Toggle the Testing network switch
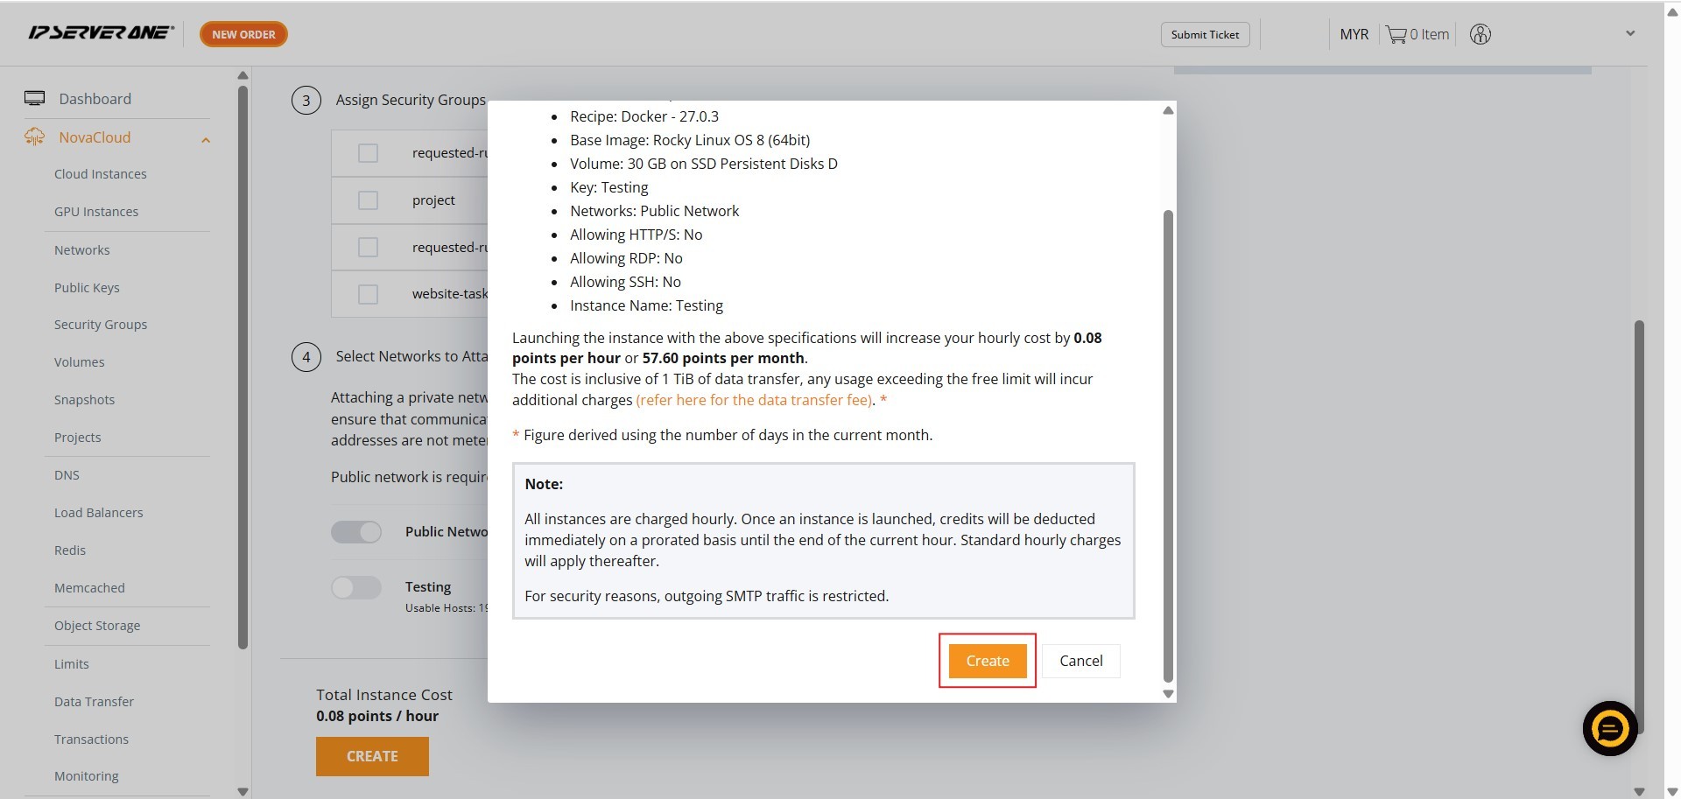The image size is (1681, 799). (356, 587)
